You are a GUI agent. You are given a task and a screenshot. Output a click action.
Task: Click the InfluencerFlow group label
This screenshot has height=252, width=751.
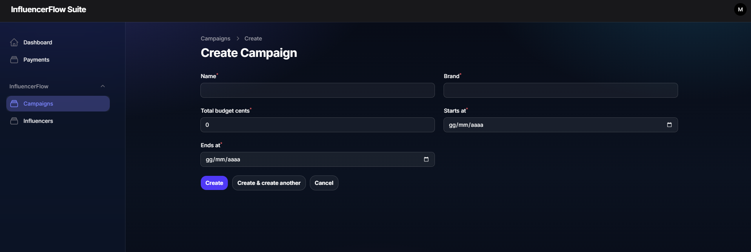(29, 86)
